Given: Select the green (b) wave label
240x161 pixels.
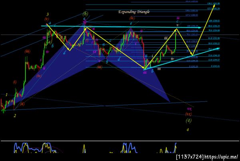Looking at the screenshot, I should pos(85,14).
